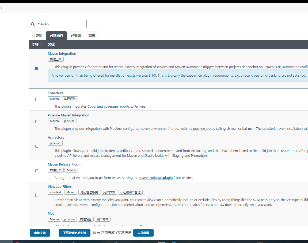This screenshot has height=243, width=308.
Task: Open the Cobertura plugin link
Action: tap(55, 93)
